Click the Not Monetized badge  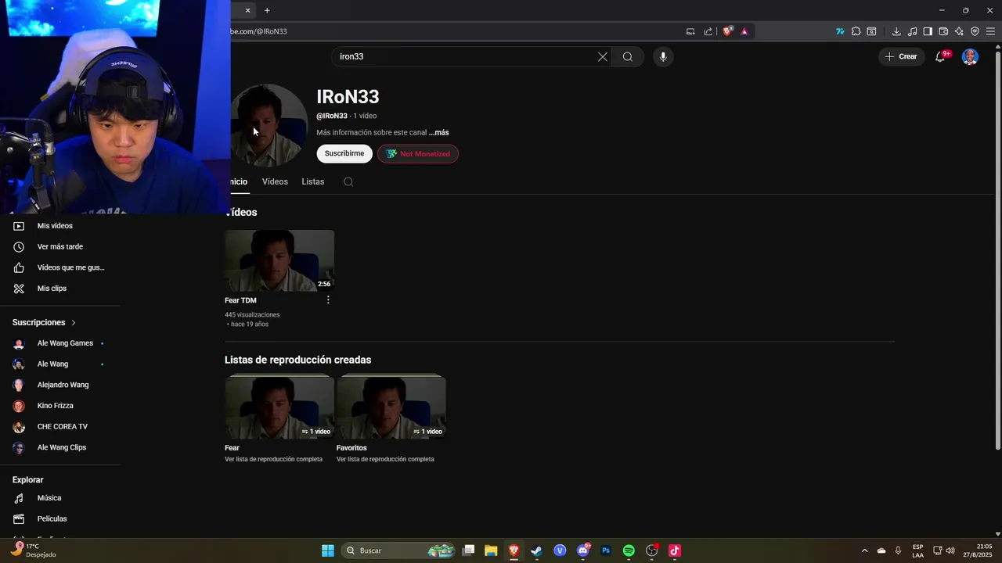(418, 154)
